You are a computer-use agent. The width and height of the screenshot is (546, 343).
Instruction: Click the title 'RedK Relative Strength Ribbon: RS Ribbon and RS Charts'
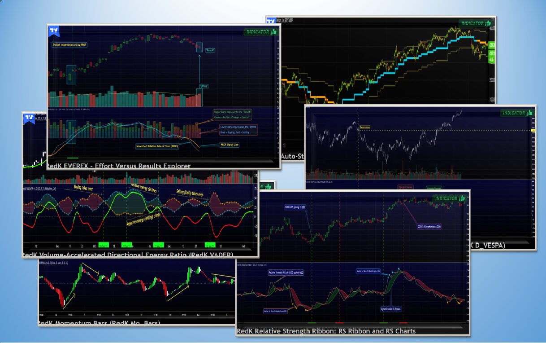click(326, 331)
